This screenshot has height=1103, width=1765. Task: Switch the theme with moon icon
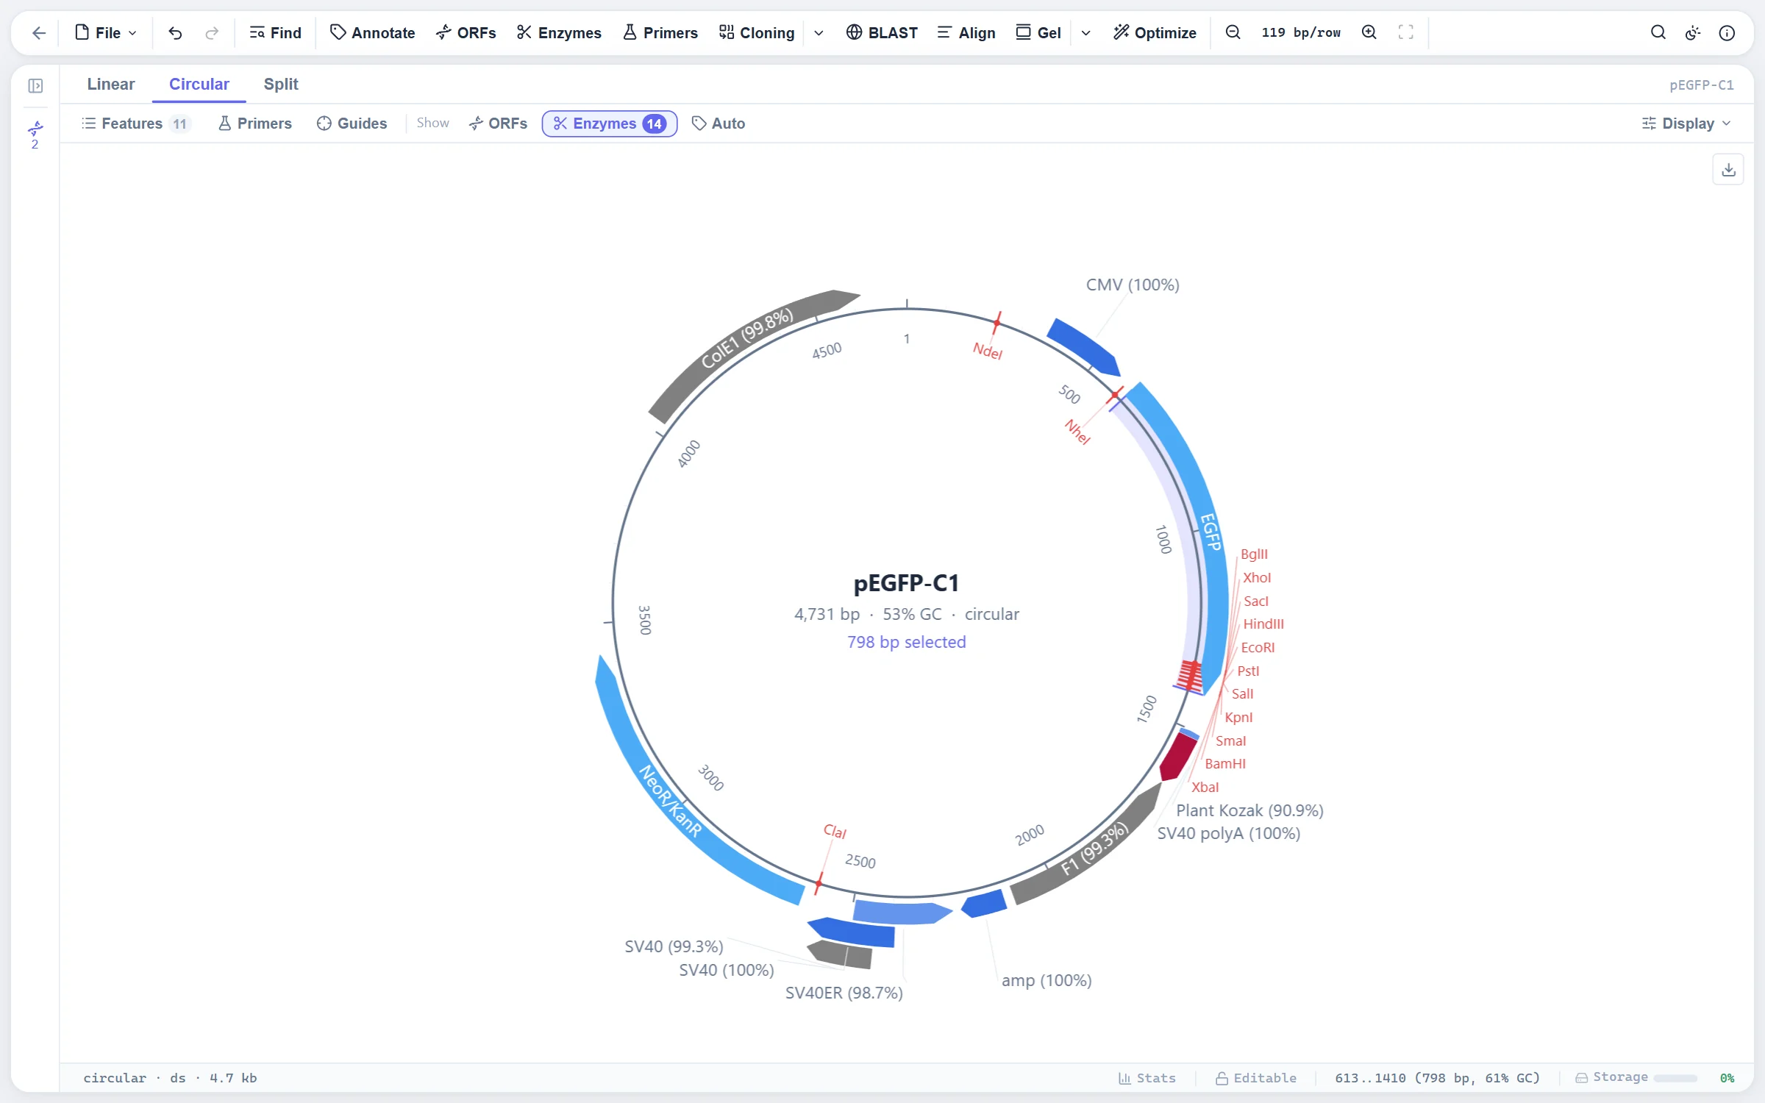click(x=1692, y=32)
